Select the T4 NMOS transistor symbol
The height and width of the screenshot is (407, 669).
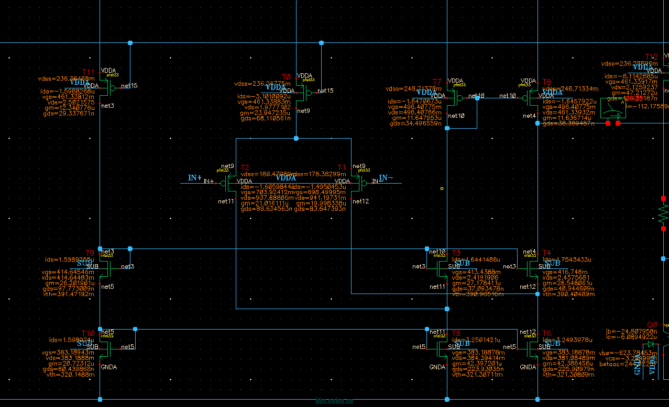(531, 268)
